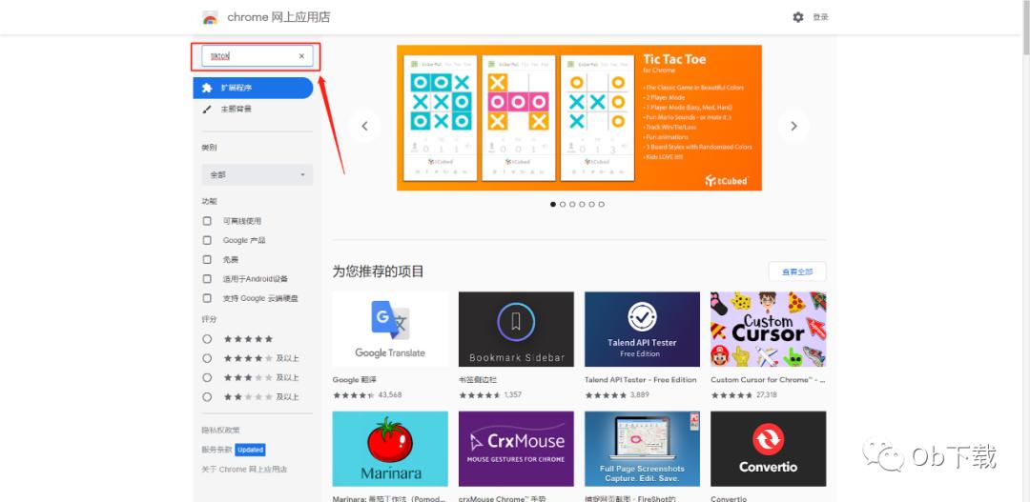Open the 隐私权政策 link
Viewport: 1030px width, 502px height.
(220, 431)
